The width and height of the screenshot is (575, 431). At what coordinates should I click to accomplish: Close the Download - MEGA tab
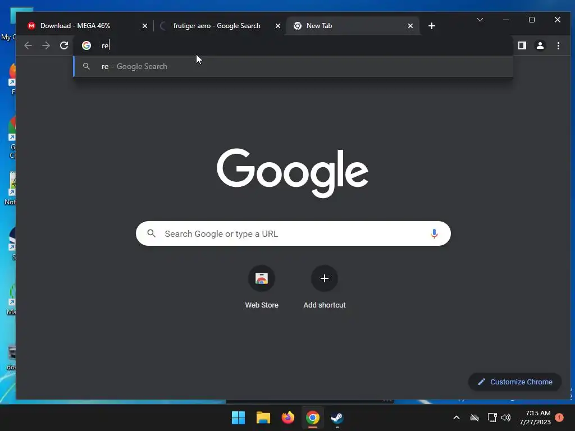pos(145,26)
